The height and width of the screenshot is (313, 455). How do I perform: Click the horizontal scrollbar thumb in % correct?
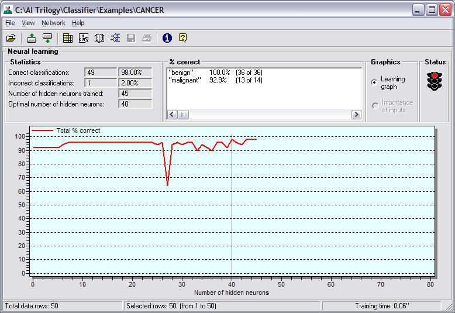(x=183, y=115)
